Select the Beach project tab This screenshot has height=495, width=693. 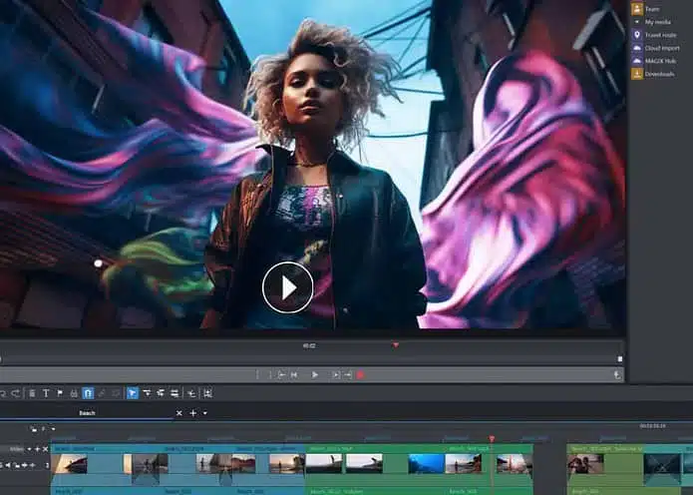(x=88, y=413)
